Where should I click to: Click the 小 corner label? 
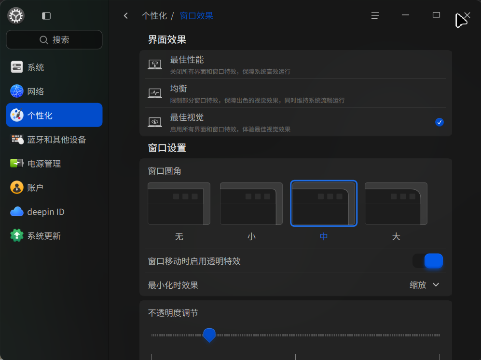coord(251,236)
